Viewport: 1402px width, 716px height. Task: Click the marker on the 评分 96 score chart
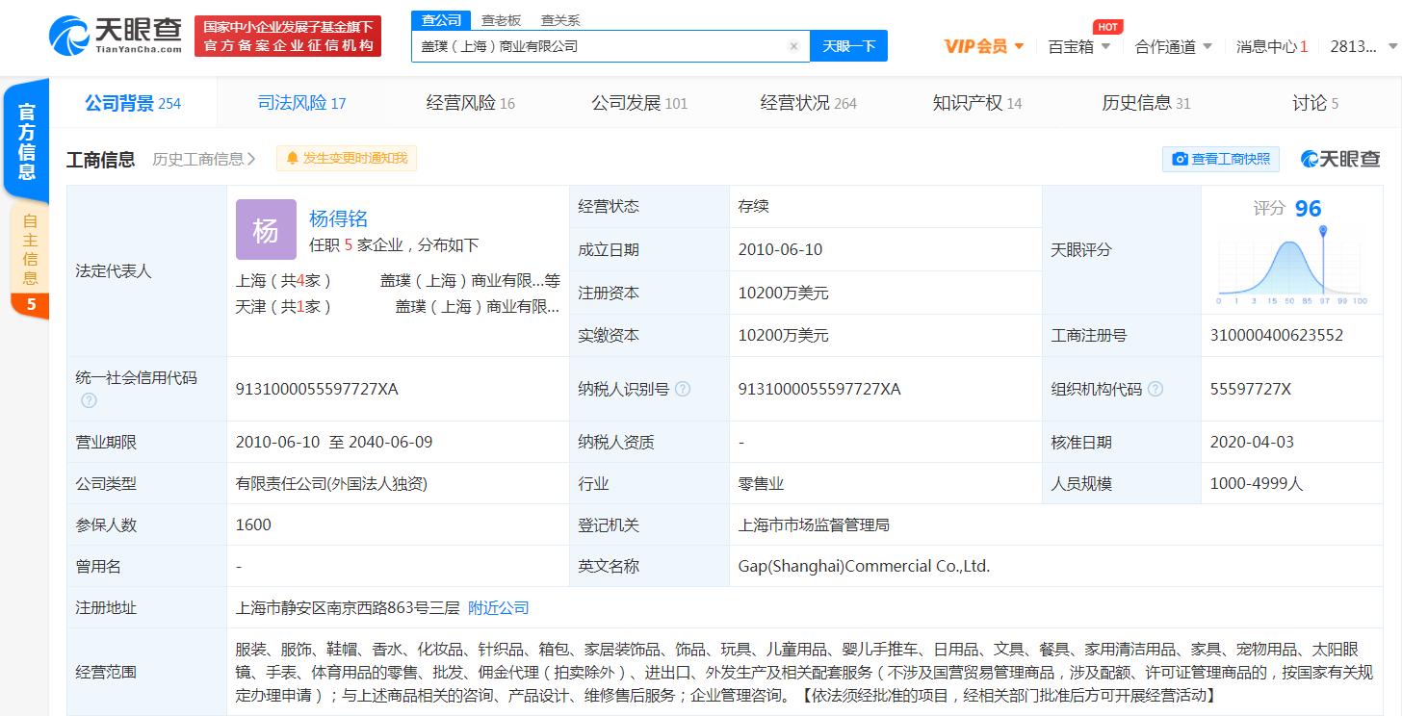(x=1323, y=230)
